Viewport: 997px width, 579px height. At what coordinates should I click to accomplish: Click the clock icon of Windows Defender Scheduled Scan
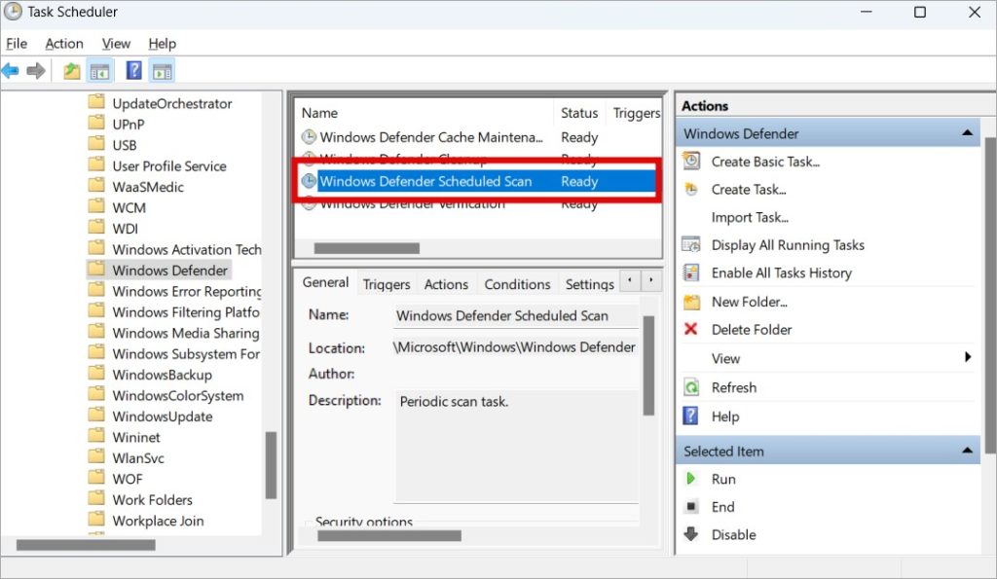pyautogui.click(x=309, y=181)
